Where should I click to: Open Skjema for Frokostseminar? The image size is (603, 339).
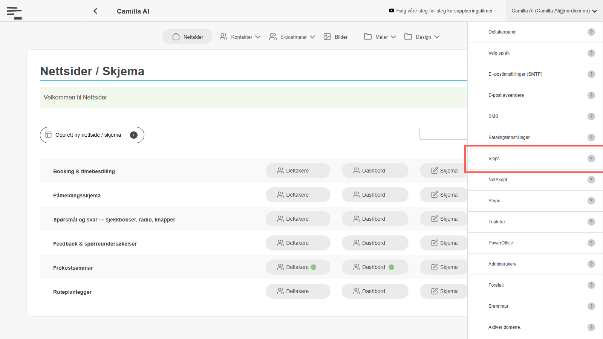[444, 267]
